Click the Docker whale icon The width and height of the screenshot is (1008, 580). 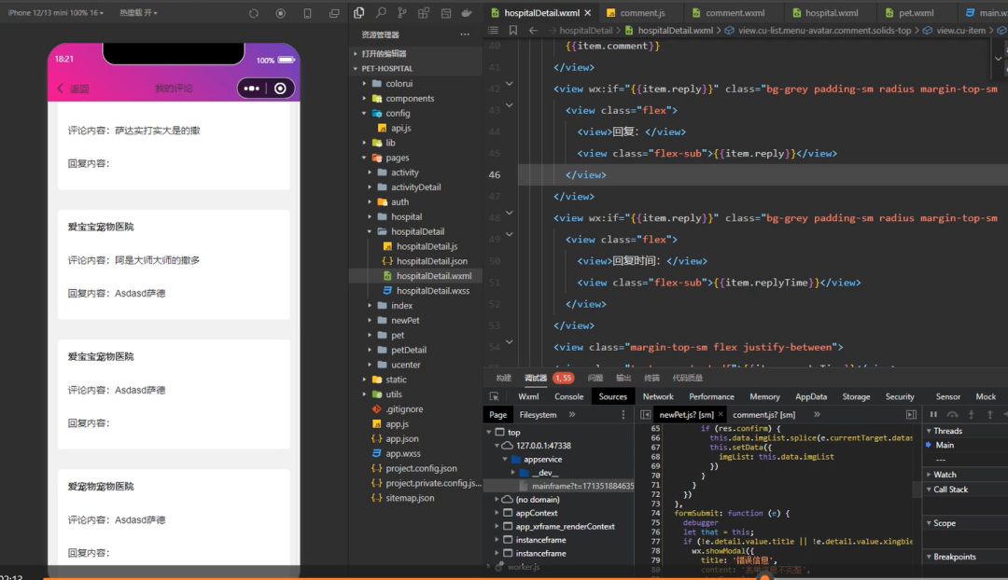(468, 12)
